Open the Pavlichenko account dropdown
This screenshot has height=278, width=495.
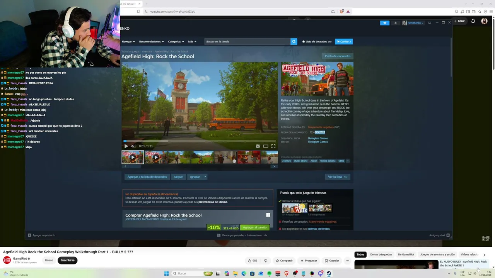coord(413,23)
